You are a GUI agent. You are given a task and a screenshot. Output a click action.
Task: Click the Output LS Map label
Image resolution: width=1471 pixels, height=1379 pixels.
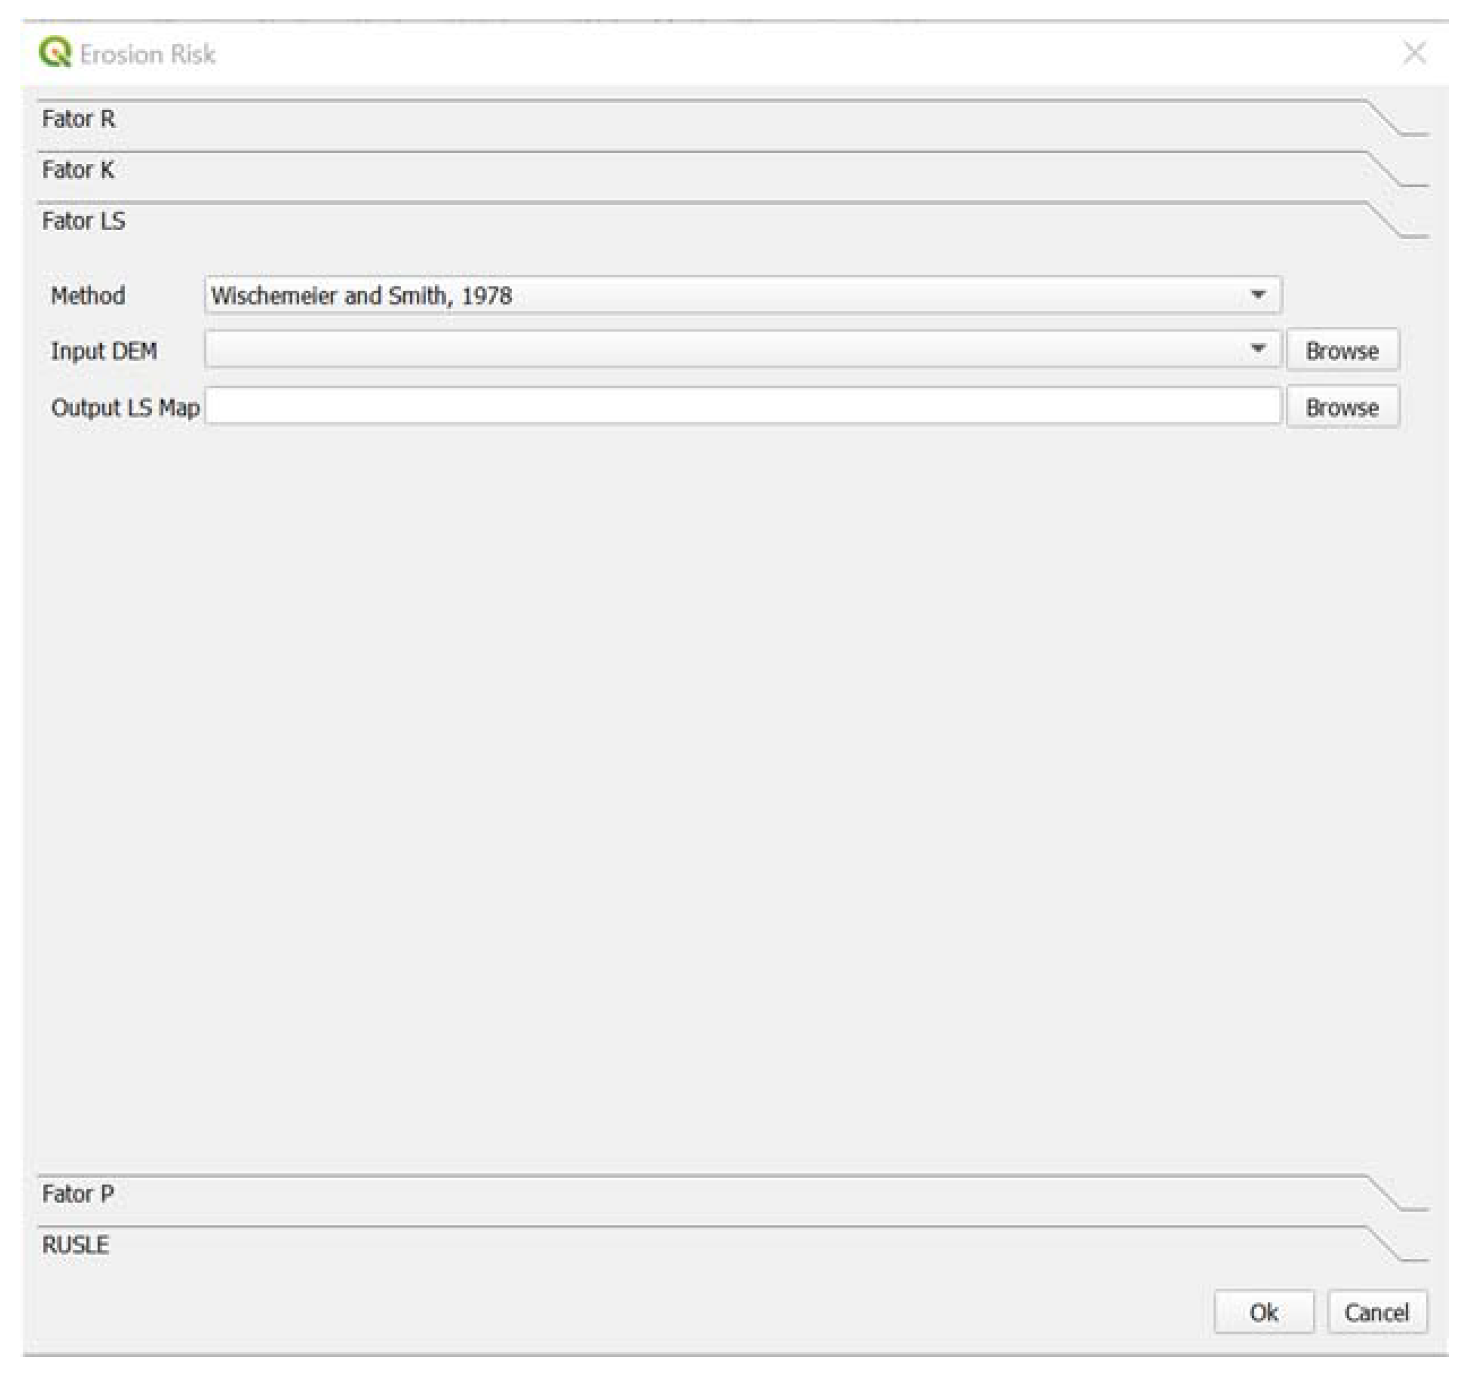125,407
